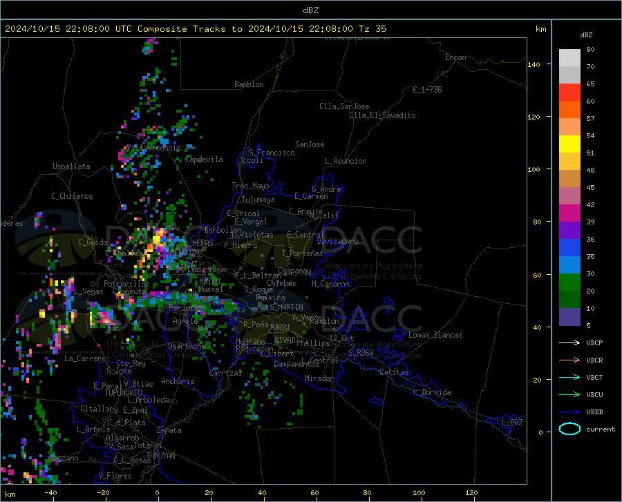Click the 'Zapata' map label
The width and height of the screenshot is (622, 502).
point(169,430)
